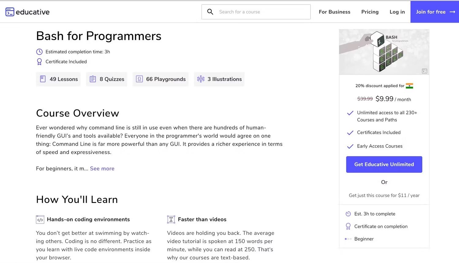The image size is (459, 263).
Task: Click the 20% discount applied for text
Action: click(380, 86)
